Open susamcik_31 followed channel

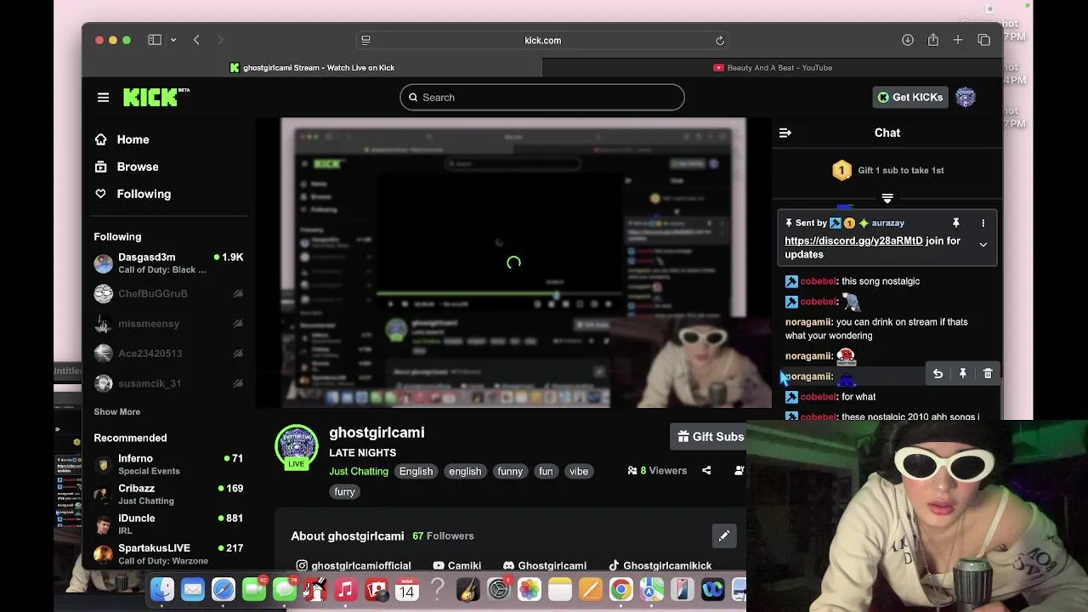point(168,383)
